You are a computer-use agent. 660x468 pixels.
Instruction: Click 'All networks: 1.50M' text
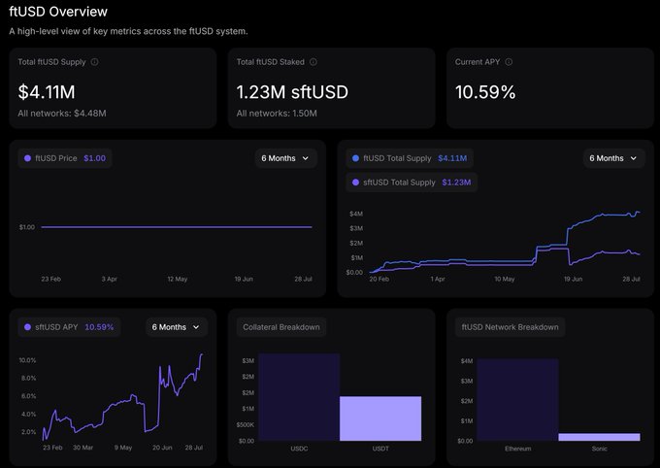[277, 114]
